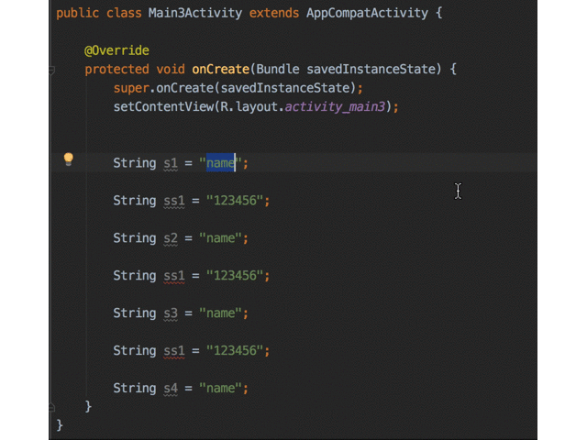Click the activity_main3 layout reference

(335, 107)
